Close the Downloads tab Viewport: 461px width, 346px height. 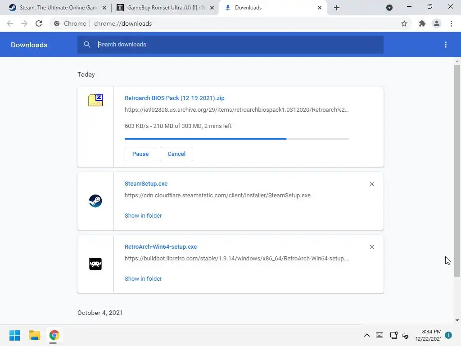click(x=320, y=8)
